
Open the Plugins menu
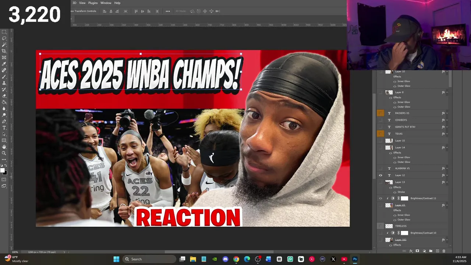(93, 3)
